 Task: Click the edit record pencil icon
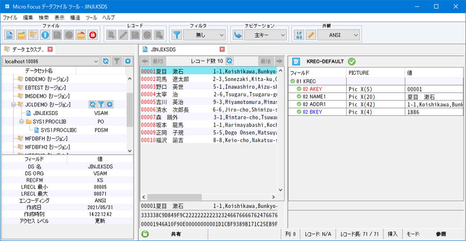point(123,35)
